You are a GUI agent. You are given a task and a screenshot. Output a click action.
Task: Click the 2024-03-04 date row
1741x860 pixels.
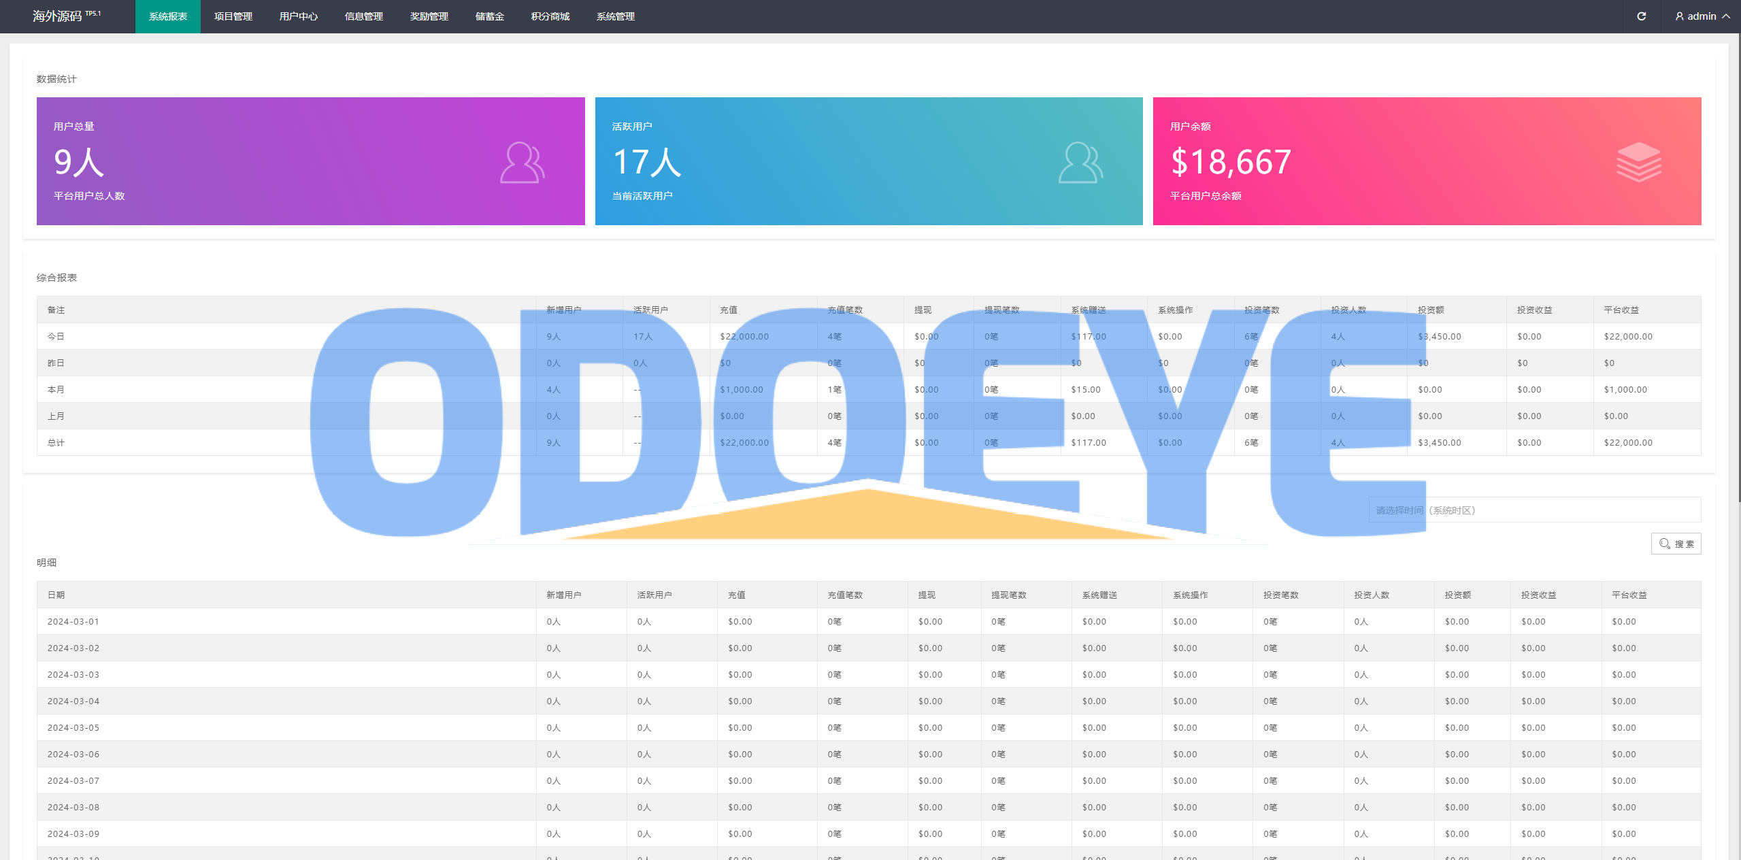869,701
